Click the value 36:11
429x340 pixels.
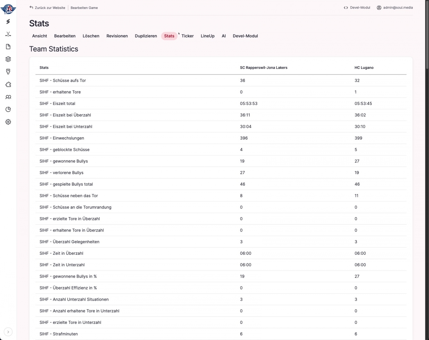tap(245, 115)
